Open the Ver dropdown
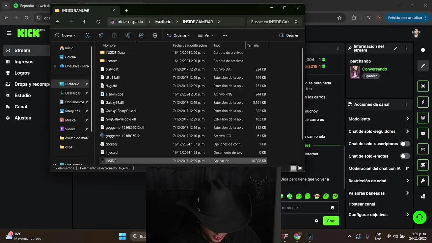 click(206, 35)
